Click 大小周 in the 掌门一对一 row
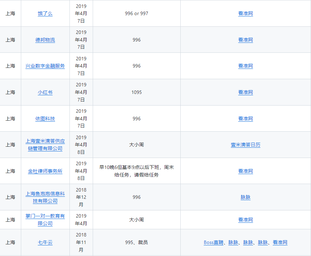311x256 pixels. 137,220
